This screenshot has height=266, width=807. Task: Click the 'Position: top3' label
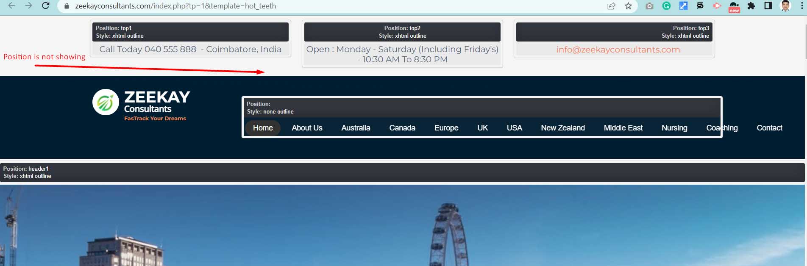coord(691,28)
